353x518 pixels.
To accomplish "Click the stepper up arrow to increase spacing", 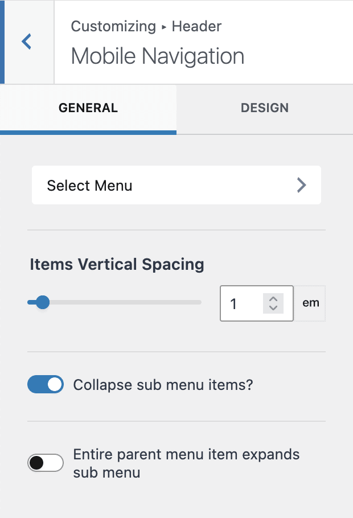I will click(x=273, y=298).
